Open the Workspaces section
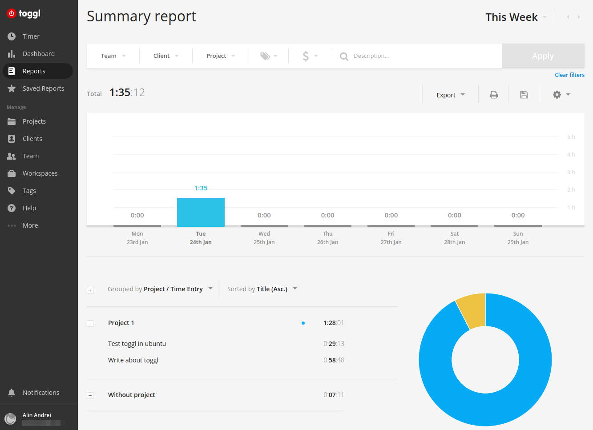This screenshot has height=430, width=593. (x=40, y=173)
